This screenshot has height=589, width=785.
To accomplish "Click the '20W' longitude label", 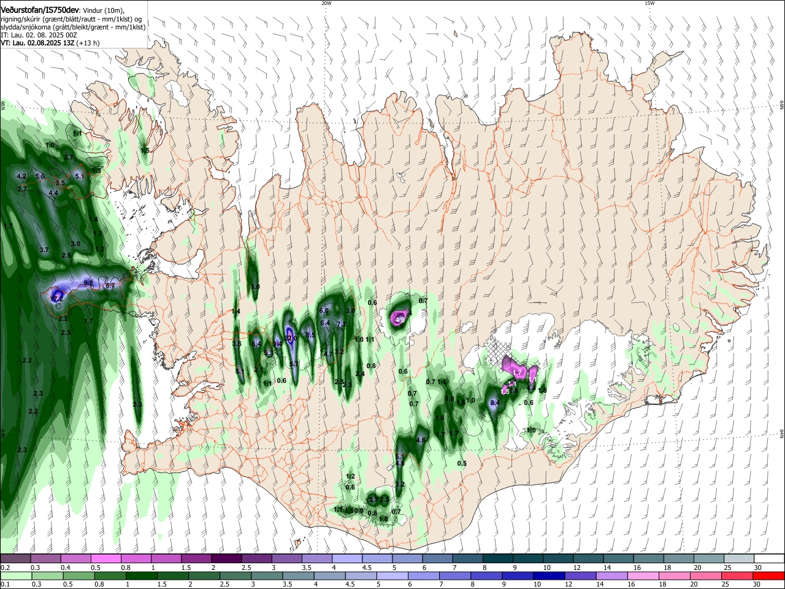I will tap(326, 3).
